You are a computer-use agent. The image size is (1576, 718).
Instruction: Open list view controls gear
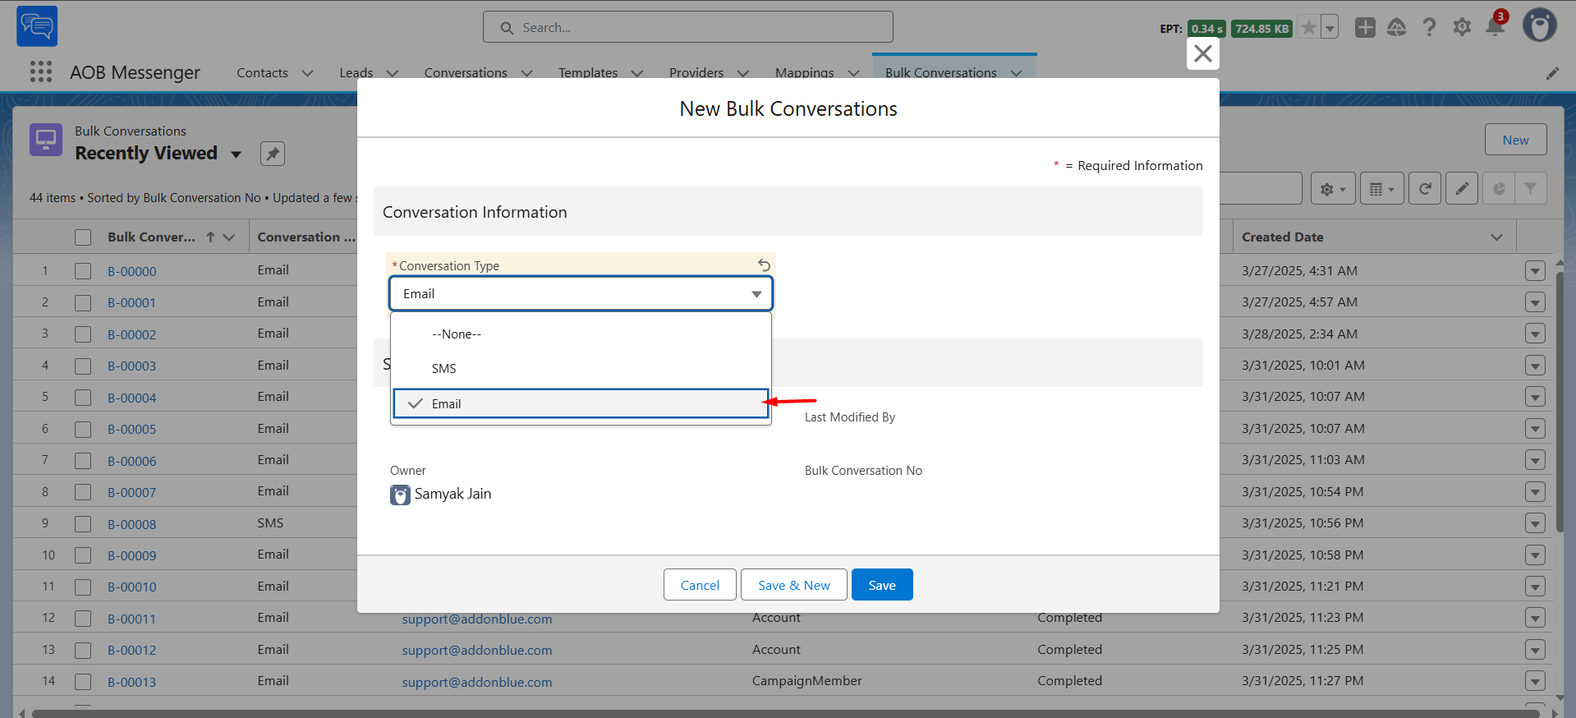tap(1333, 189)
